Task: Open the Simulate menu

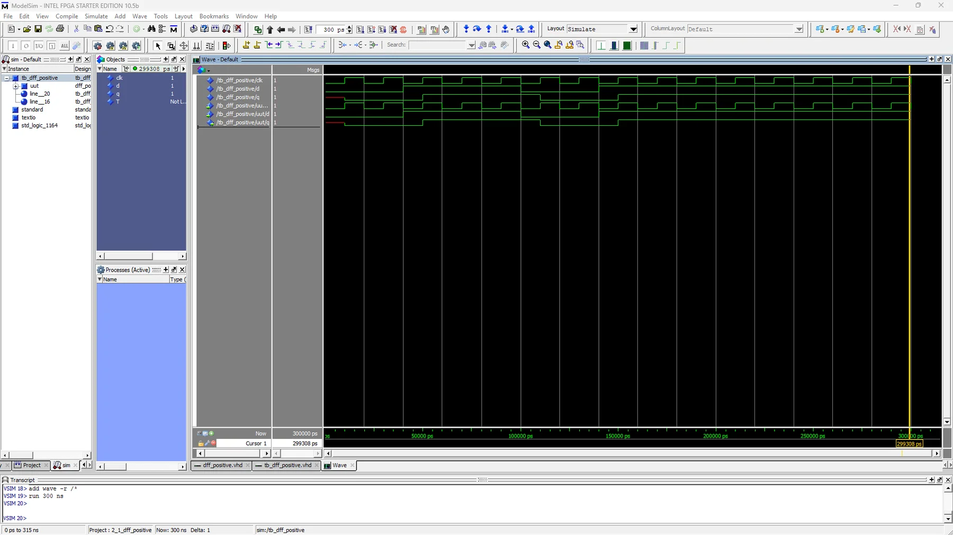Action: (x=96, y=16)
